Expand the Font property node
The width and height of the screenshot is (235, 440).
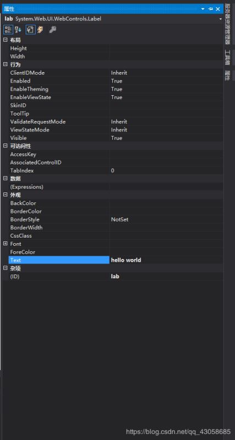[6, 244]
